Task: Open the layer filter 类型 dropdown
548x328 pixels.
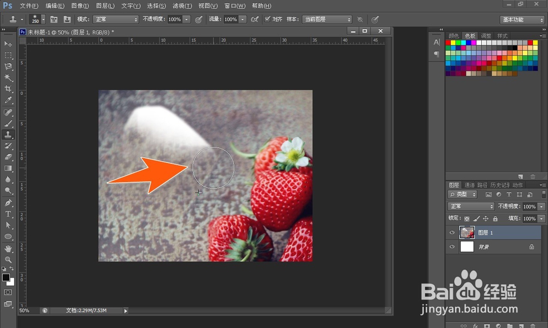Action: click(463, 194)
